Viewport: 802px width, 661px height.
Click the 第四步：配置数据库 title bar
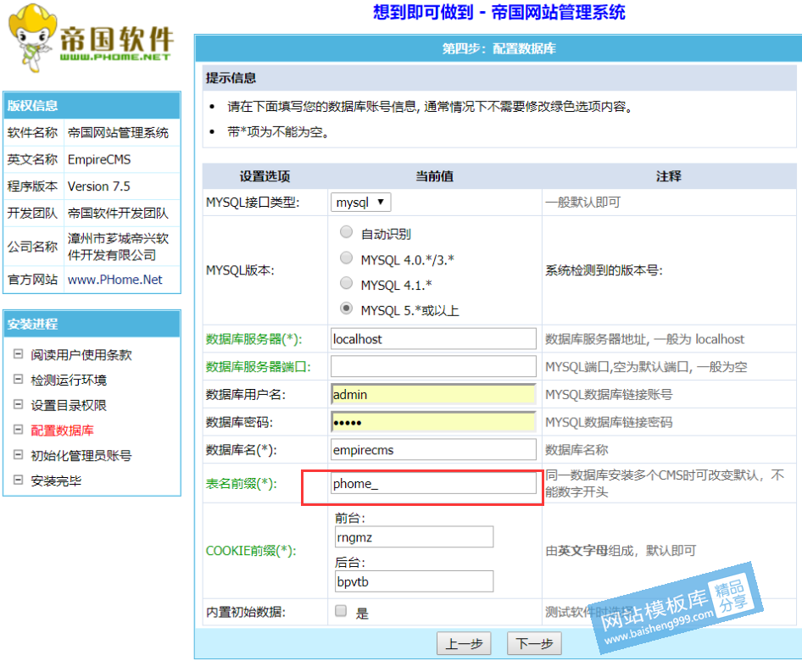pyautogui.click(x=498, y=48)
